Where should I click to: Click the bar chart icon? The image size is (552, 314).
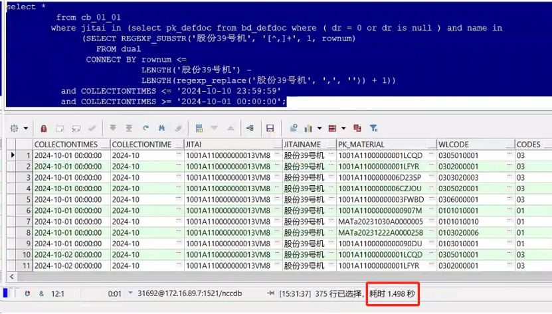pyautogui.click(x=308, y=128)
